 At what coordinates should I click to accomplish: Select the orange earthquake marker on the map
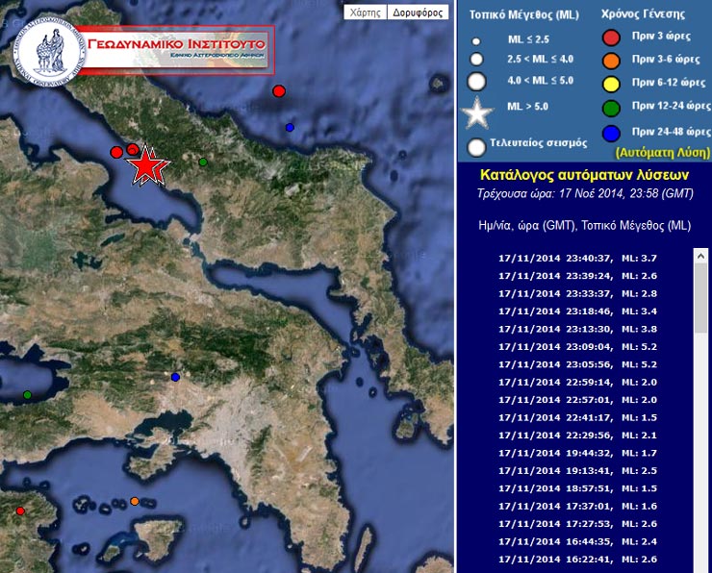[135, 501]
